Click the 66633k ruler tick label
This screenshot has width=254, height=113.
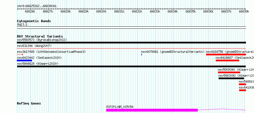point(155,12)
